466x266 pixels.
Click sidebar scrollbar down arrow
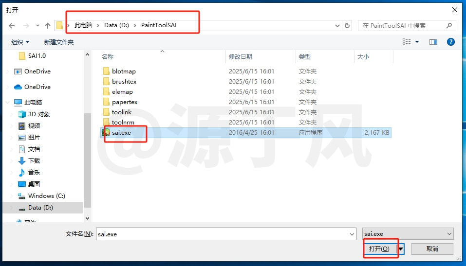pyautogui.click(x=87, y=218)
